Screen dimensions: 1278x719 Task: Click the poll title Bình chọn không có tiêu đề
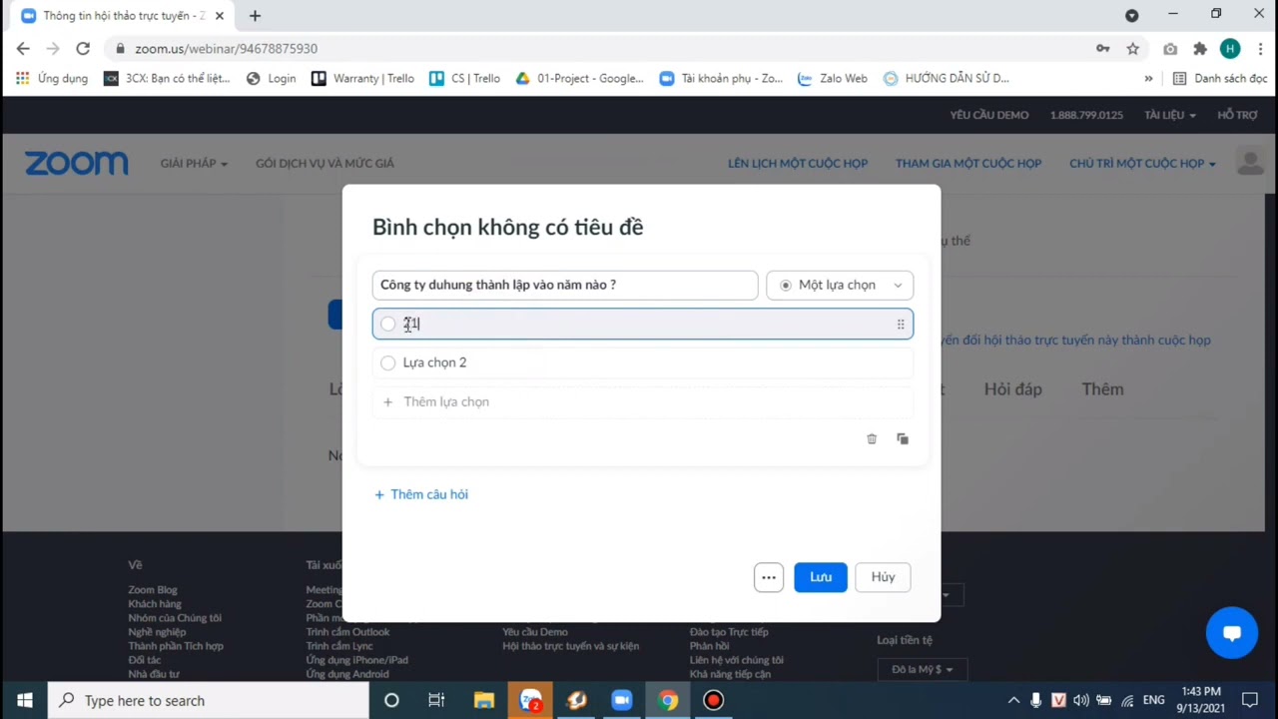point(507,227)
